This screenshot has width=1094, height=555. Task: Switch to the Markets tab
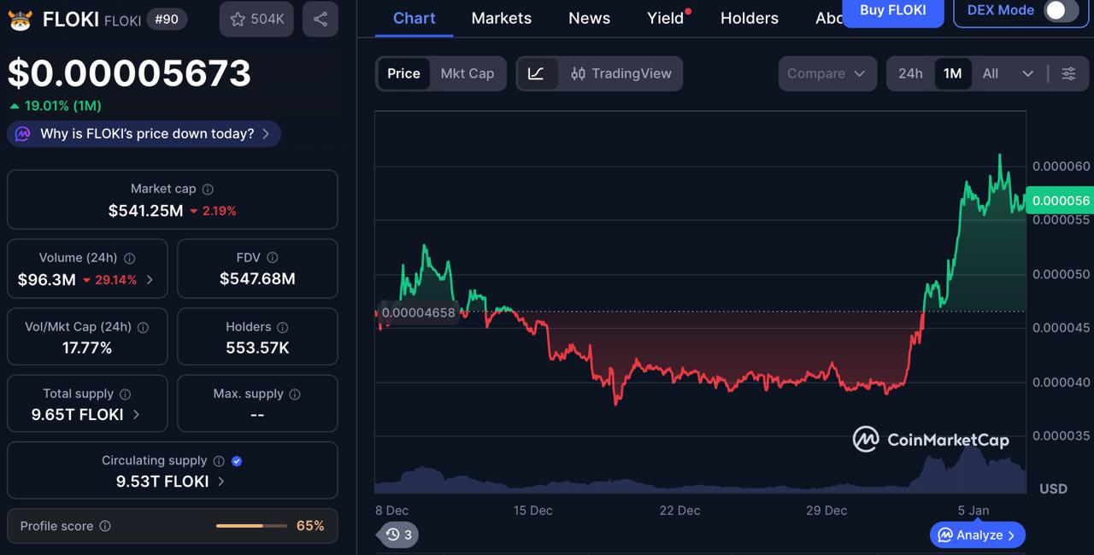(x=502, y=18)
